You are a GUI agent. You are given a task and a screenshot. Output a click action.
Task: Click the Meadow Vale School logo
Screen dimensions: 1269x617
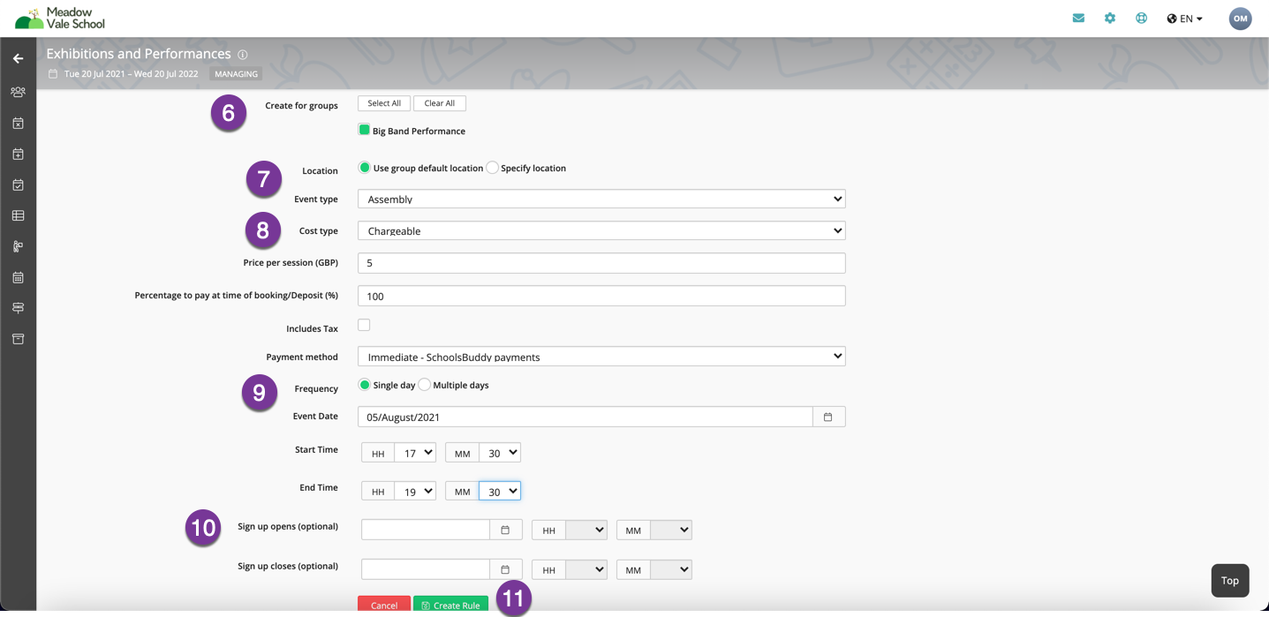(x=60, y=18)
